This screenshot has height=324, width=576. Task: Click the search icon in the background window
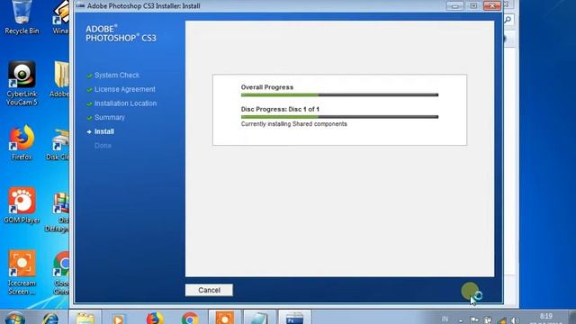point(508,20)
